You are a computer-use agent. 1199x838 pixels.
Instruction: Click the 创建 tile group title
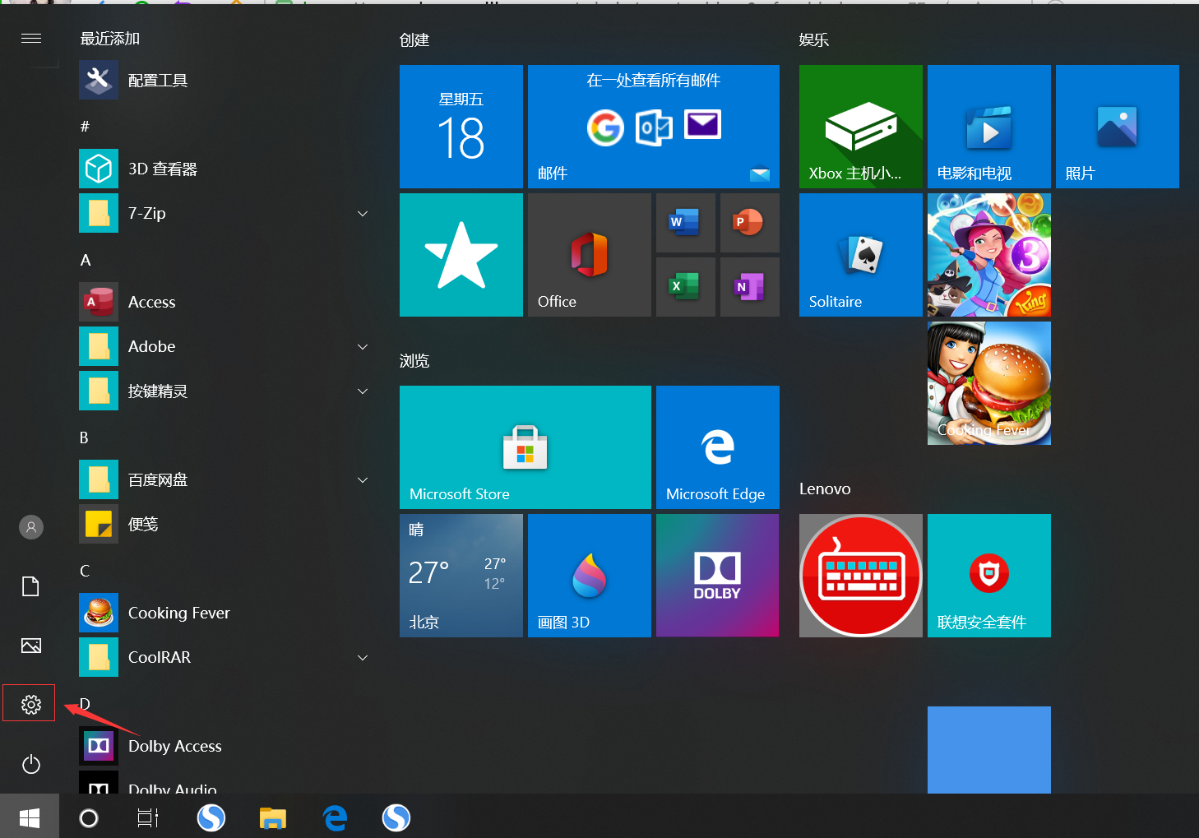click(414, 39)
